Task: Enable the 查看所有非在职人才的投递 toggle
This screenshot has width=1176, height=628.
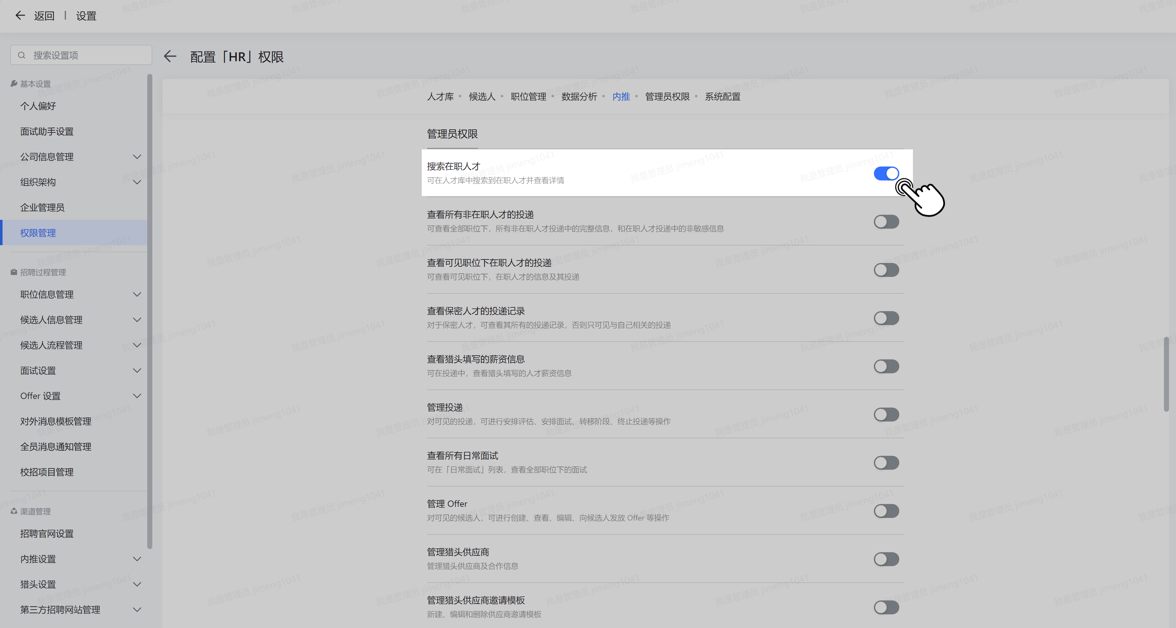Action: 886,222
